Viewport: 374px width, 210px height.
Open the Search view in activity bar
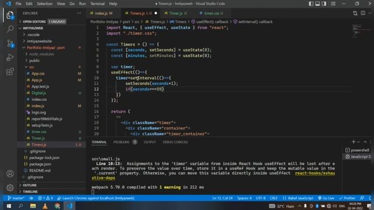[10, 29]
